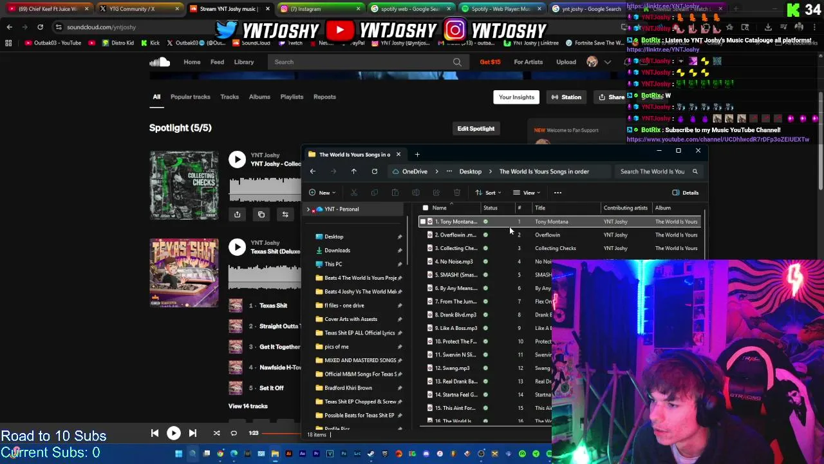
Task: Play the Texas Shit (Deluxe) spotlight album
Action: tap(237, 247)
